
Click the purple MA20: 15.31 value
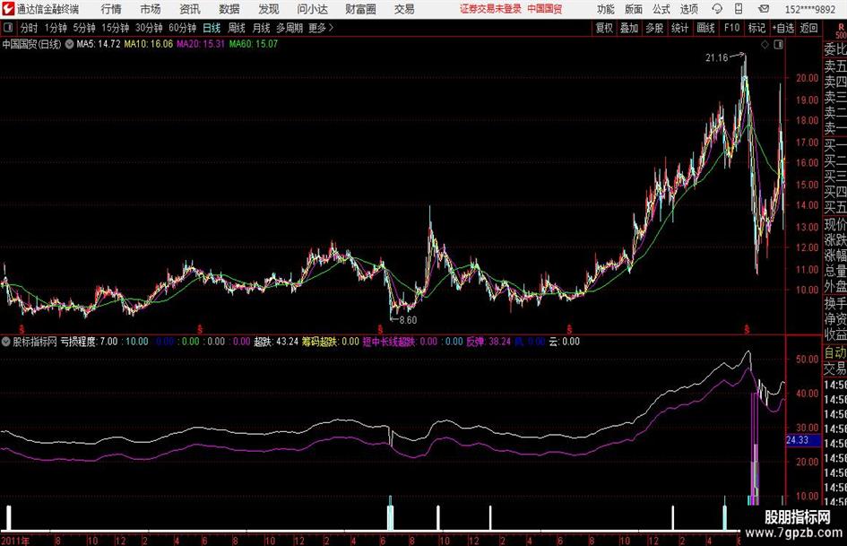(x=201, y=44)
